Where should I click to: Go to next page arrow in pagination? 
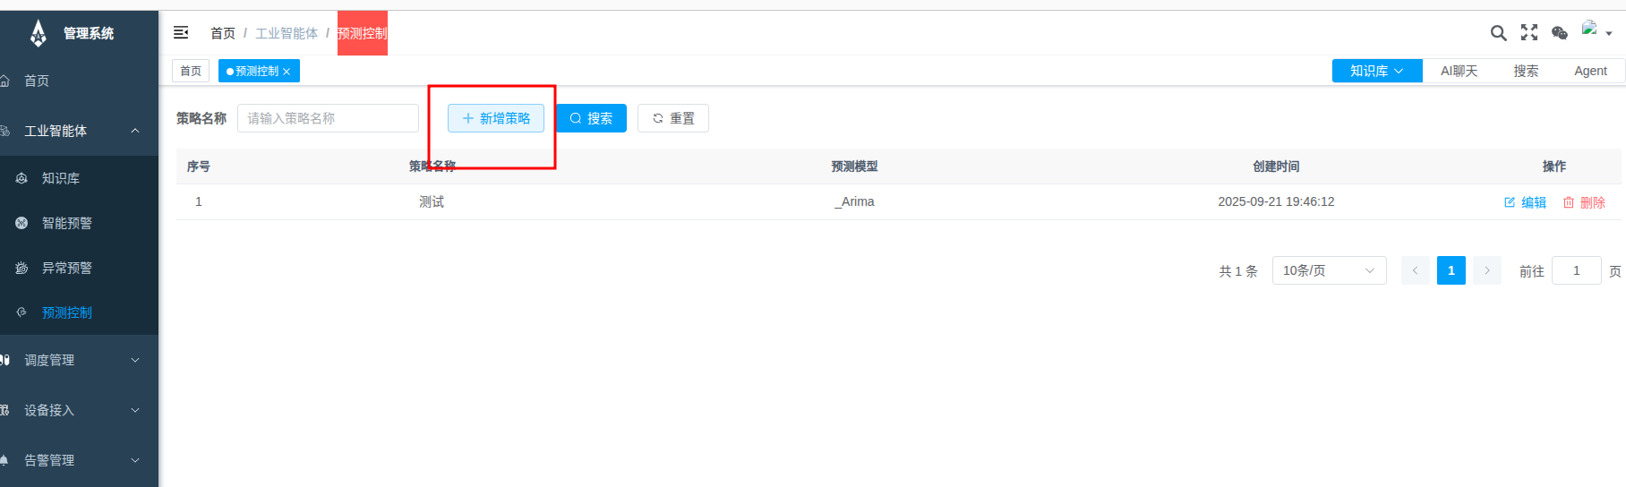[x=1487, y=270]
